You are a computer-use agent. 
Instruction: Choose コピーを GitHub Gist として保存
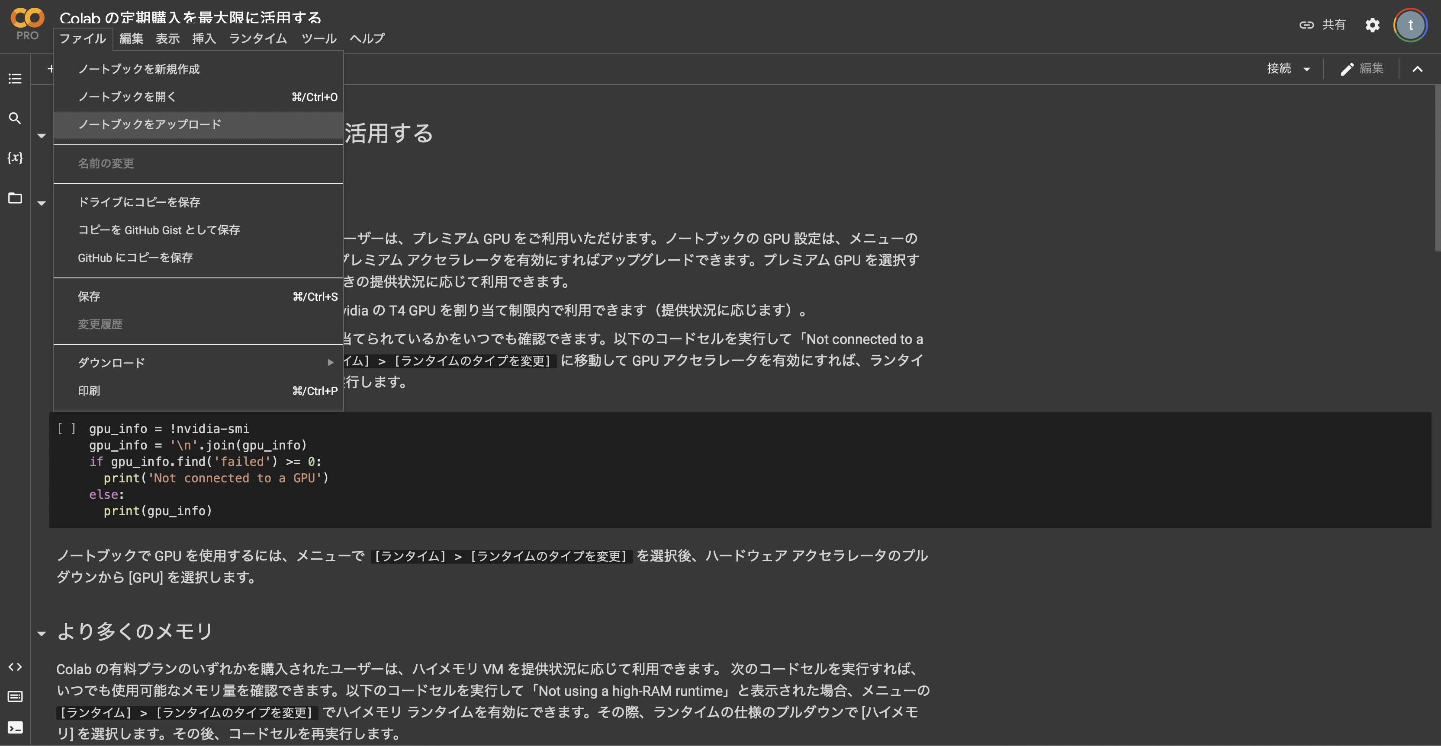(x=199, y=230)
